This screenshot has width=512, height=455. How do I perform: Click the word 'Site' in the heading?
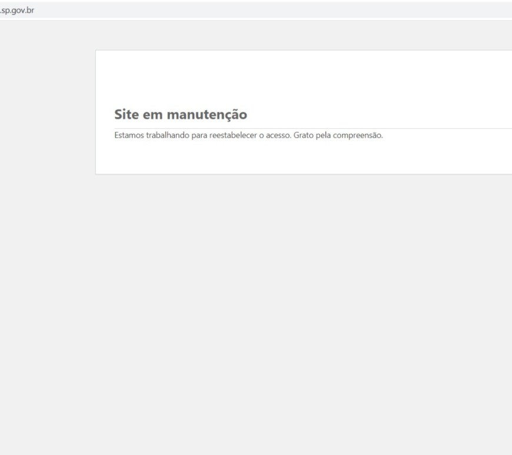pyautogui.click(x=127, y=114)
